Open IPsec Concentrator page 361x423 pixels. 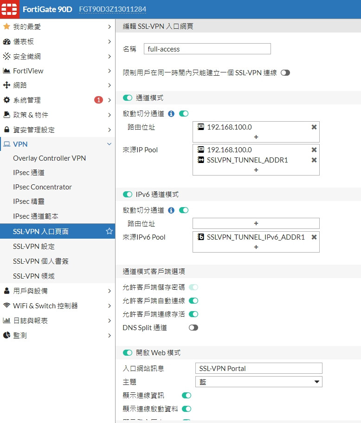pyautogui.click(x=42, y=187)
